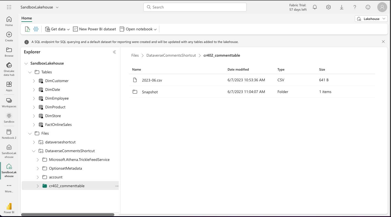Open the notifications bell

point(315,7)
